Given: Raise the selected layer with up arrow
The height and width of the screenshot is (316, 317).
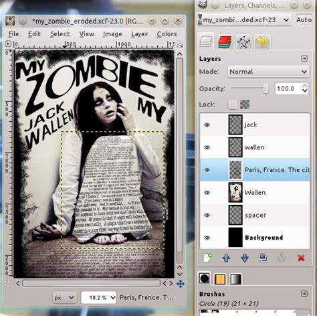Looking at the screenshot, I should click(x=226, y=258).
